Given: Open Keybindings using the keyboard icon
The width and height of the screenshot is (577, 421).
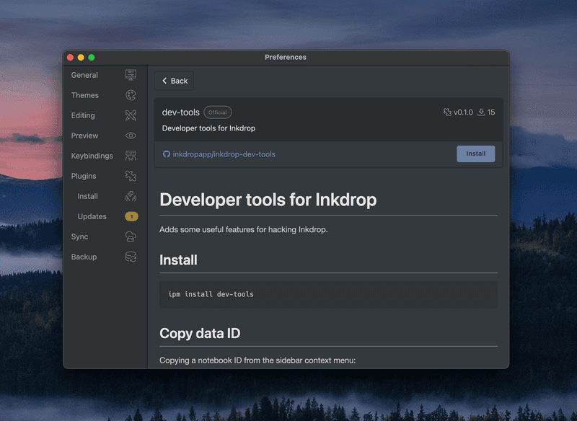Looking at the screenshot, I should tap(131, 155).
